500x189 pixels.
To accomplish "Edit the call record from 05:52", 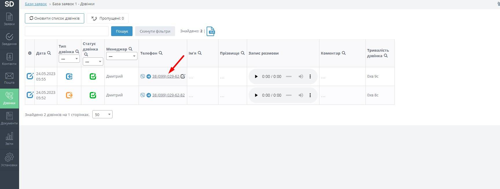I will [30, 95].
